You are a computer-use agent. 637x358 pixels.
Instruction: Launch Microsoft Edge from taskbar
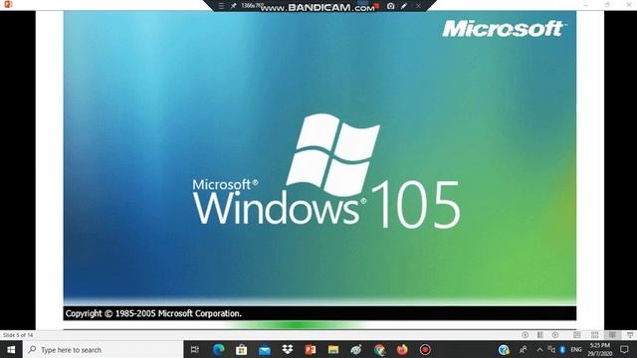coord(219,349)
